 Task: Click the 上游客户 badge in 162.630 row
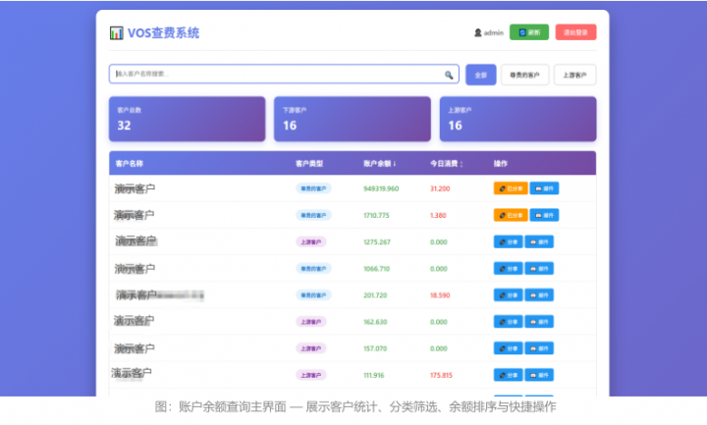(310, 322)
